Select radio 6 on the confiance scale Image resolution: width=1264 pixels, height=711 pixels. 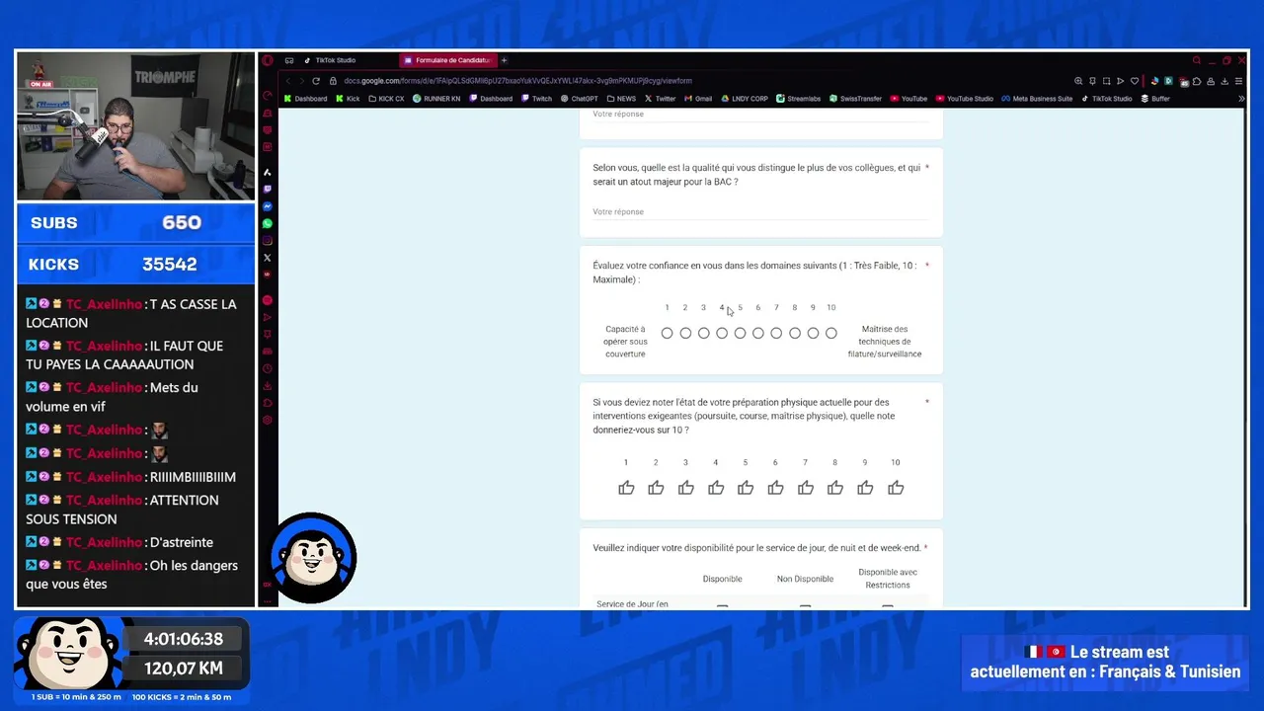(758, 333)
